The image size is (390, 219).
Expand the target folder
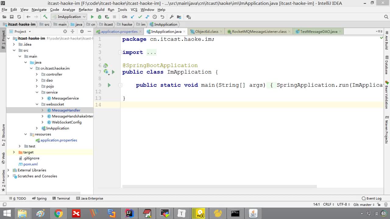(14, 152)
